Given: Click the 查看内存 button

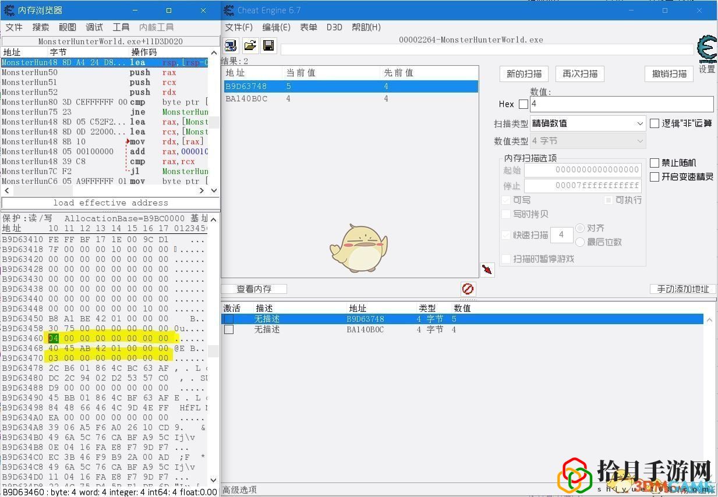Looking at the screenshot, I should [x=254, y=289].
